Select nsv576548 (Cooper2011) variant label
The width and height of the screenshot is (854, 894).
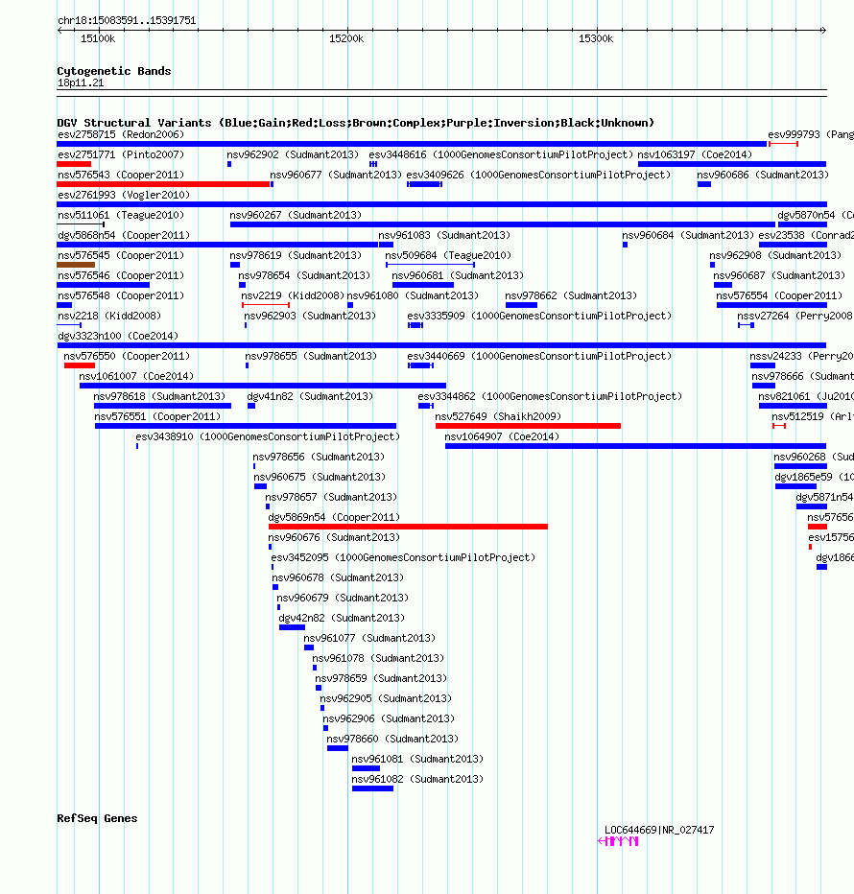click(x=121, y=295)
